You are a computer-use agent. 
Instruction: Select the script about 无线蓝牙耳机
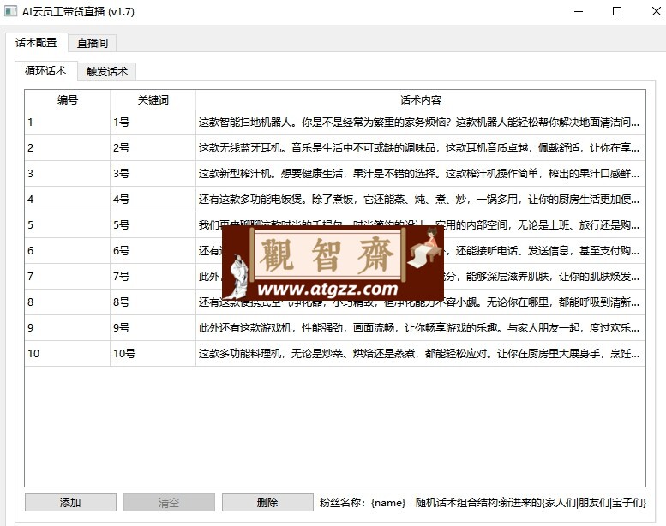click(x=421, y=147)
